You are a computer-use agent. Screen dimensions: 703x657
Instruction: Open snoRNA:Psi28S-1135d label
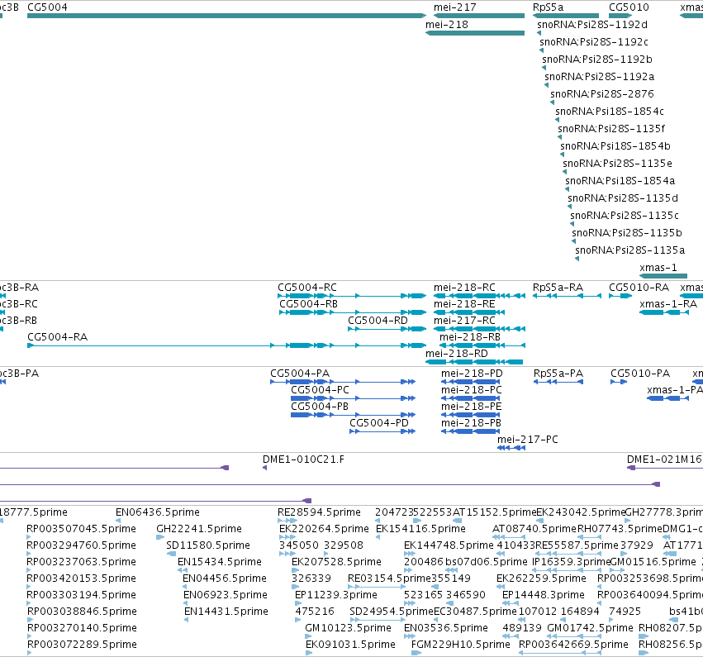[x=623, y=198]
